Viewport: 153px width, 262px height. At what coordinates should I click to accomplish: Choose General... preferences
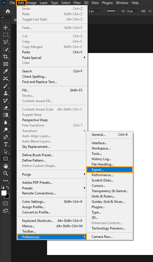click(110, 135)
